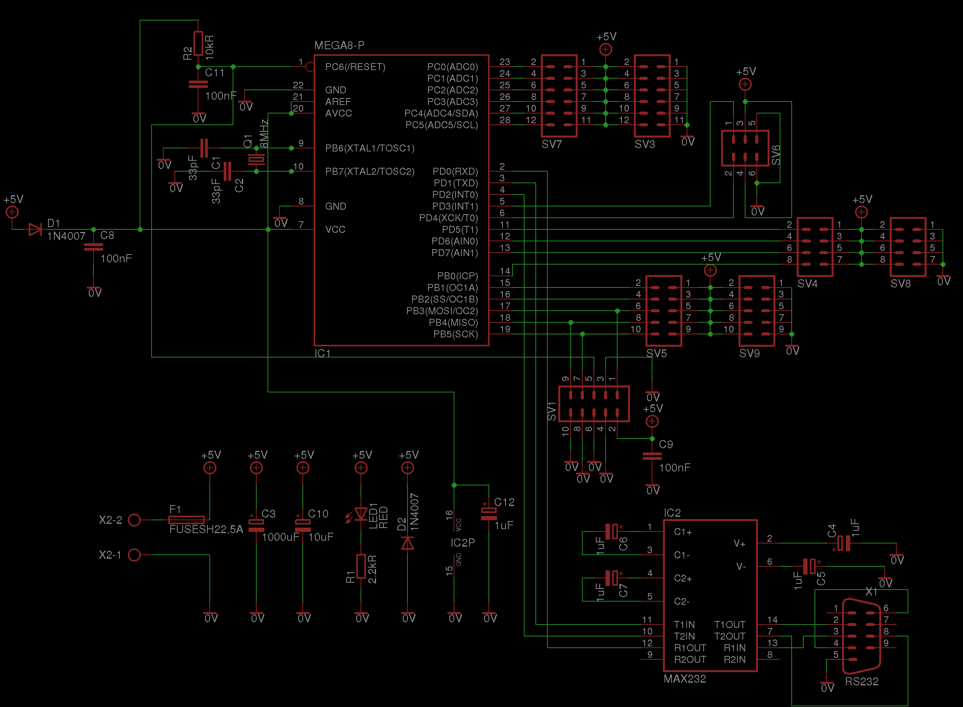Image resolution: width=963 pixels, height=707 pixels.
Task: Select the C8 100nF capacitor symbol
Action: click(93, 247)
